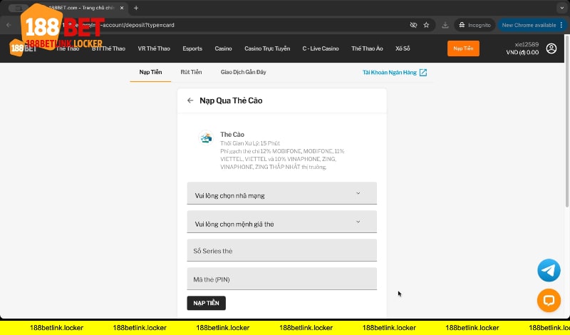This screenshot has height=335, width=570.
Task: Bookmark this page with the star icon
Action: click(x=426, y=25)
